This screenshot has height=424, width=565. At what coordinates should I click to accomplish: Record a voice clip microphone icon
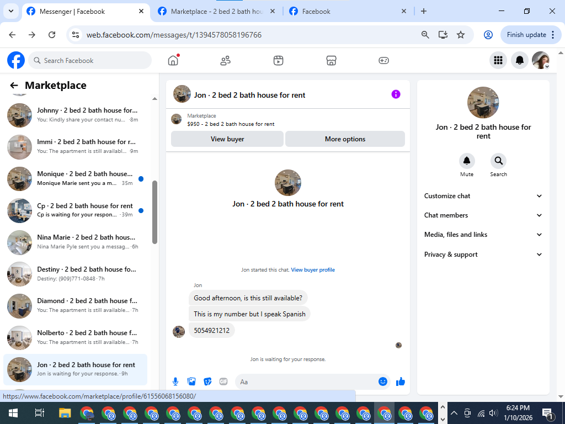(175, 381)
